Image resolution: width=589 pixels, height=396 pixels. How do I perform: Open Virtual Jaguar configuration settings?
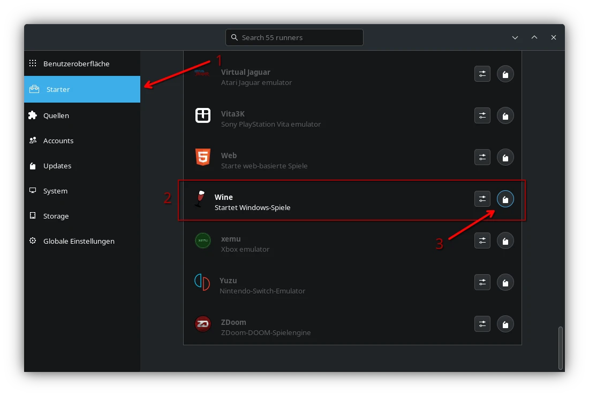coord(482,74)
